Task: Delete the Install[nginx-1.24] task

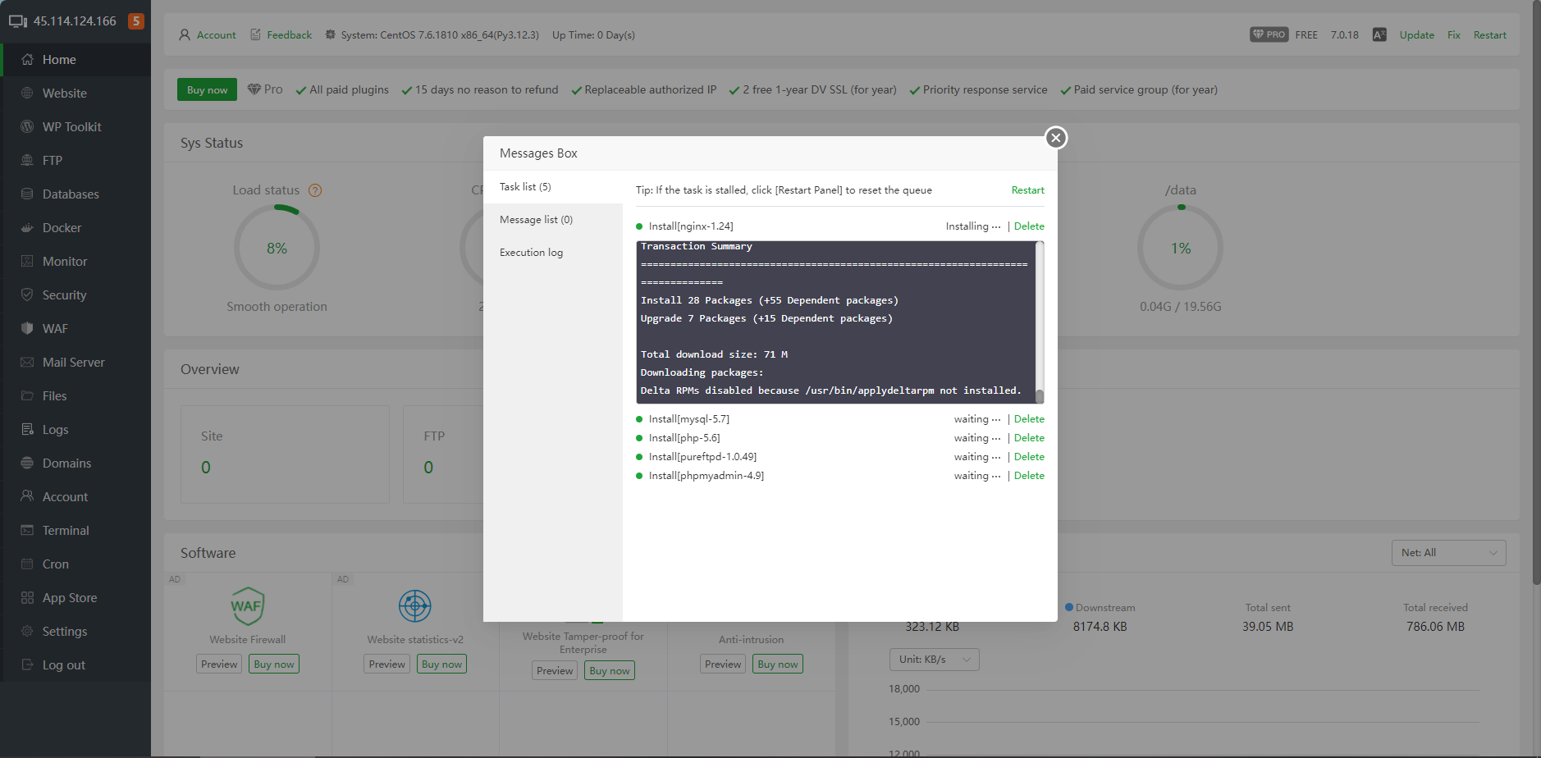Action: click(x=1029, y=226)
